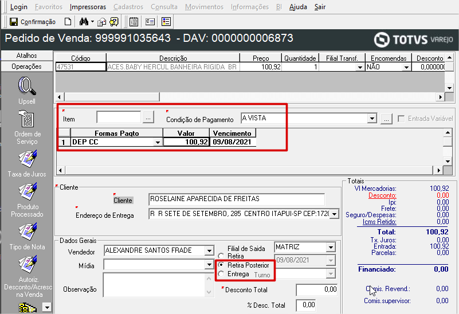
Task: Click the binoculars search icon
Action: [84, 22]
